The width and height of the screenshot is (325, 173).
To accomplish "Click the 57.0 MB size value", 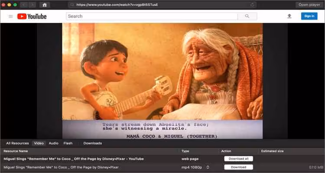I will pos(316,167).
